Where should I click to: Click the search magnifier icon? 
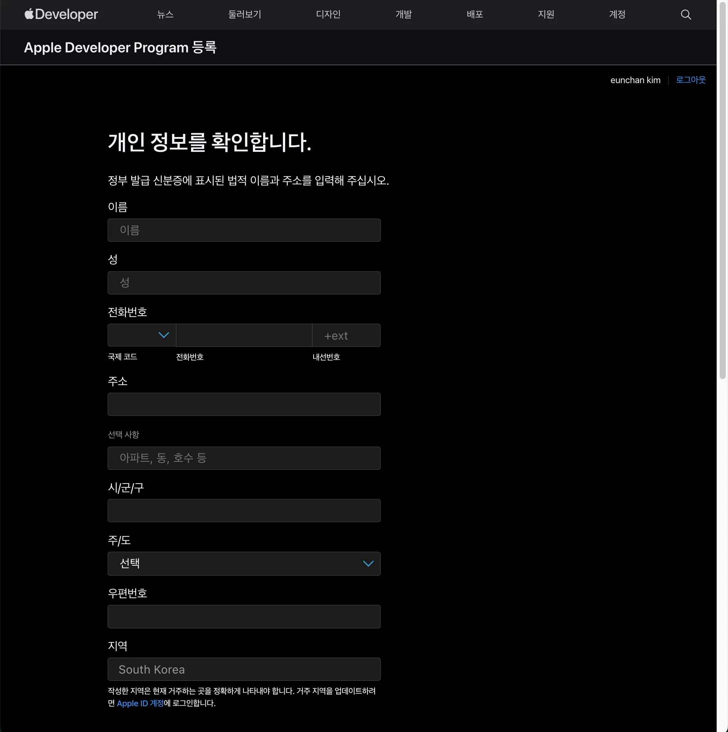(686, 14)
